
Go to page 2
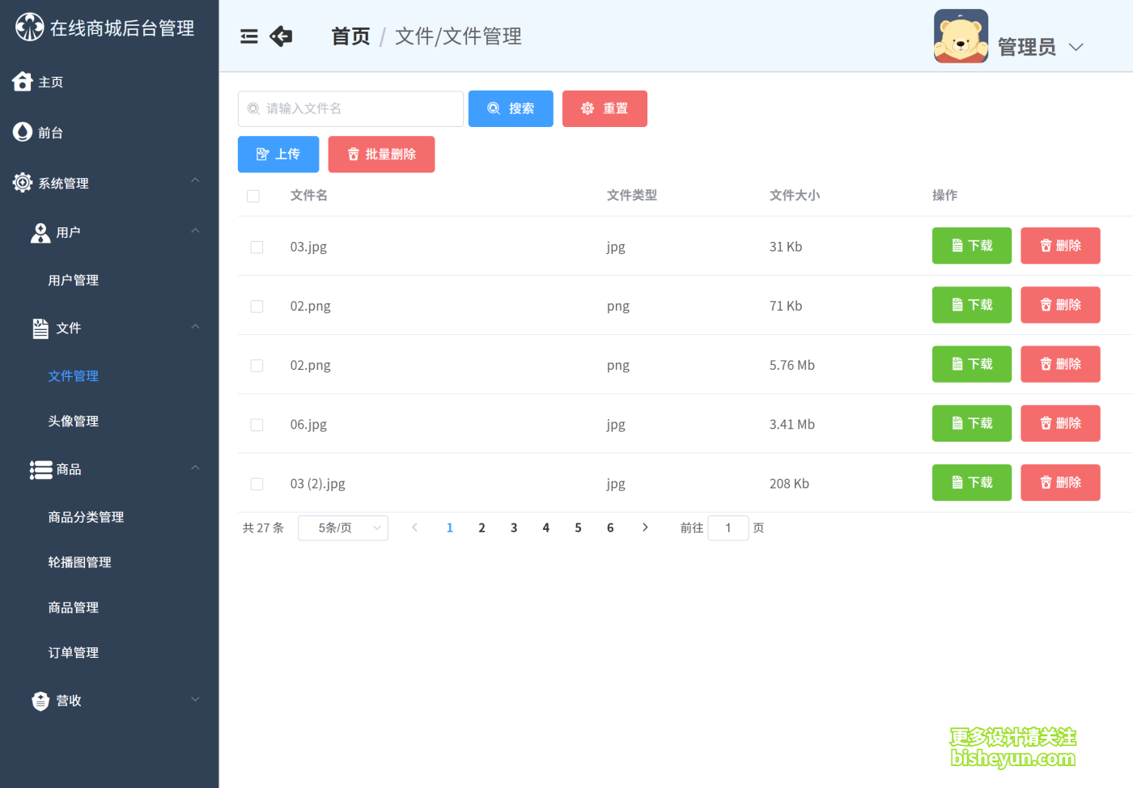pos(482,527)
